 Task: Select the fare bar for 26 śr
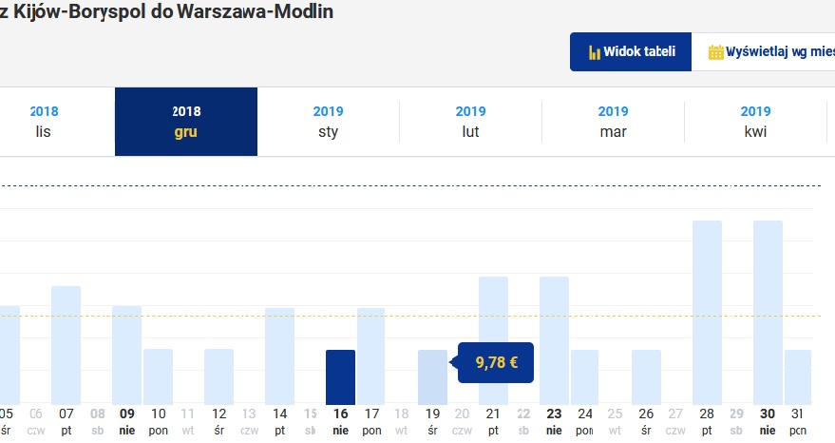(x=647, y=377)
